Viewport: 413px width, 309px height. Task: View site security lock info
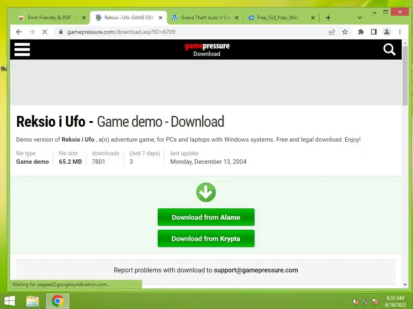click(61, 32)
